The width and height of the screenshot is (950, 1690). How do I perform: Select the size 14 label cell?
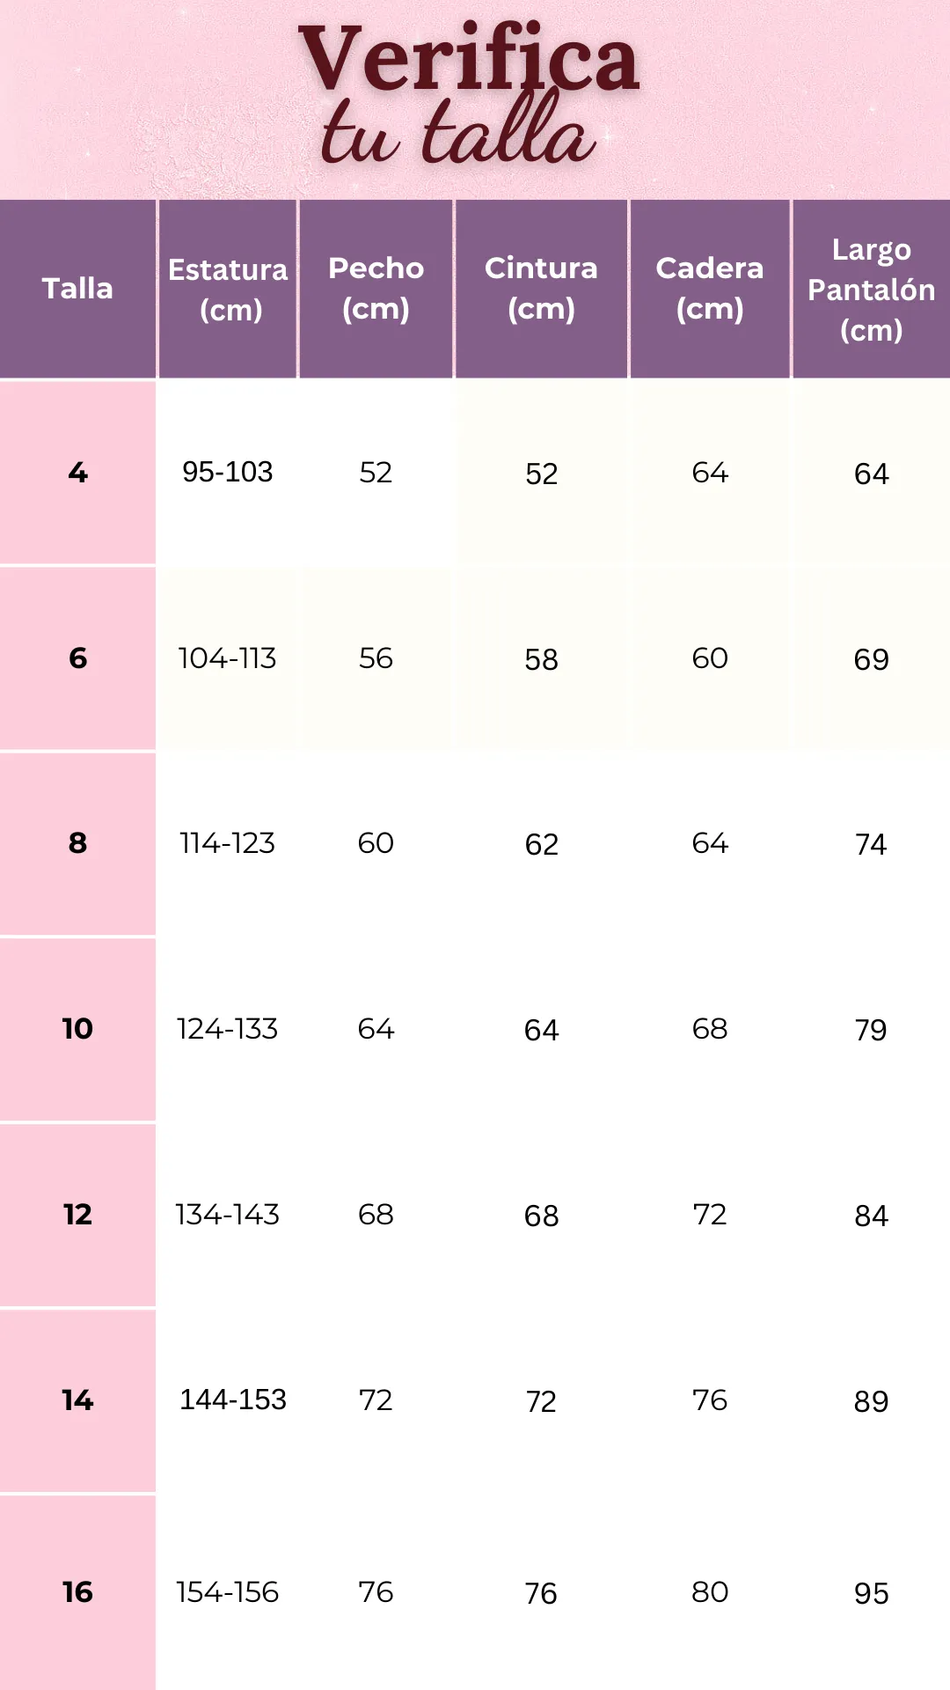(77, 1400)
